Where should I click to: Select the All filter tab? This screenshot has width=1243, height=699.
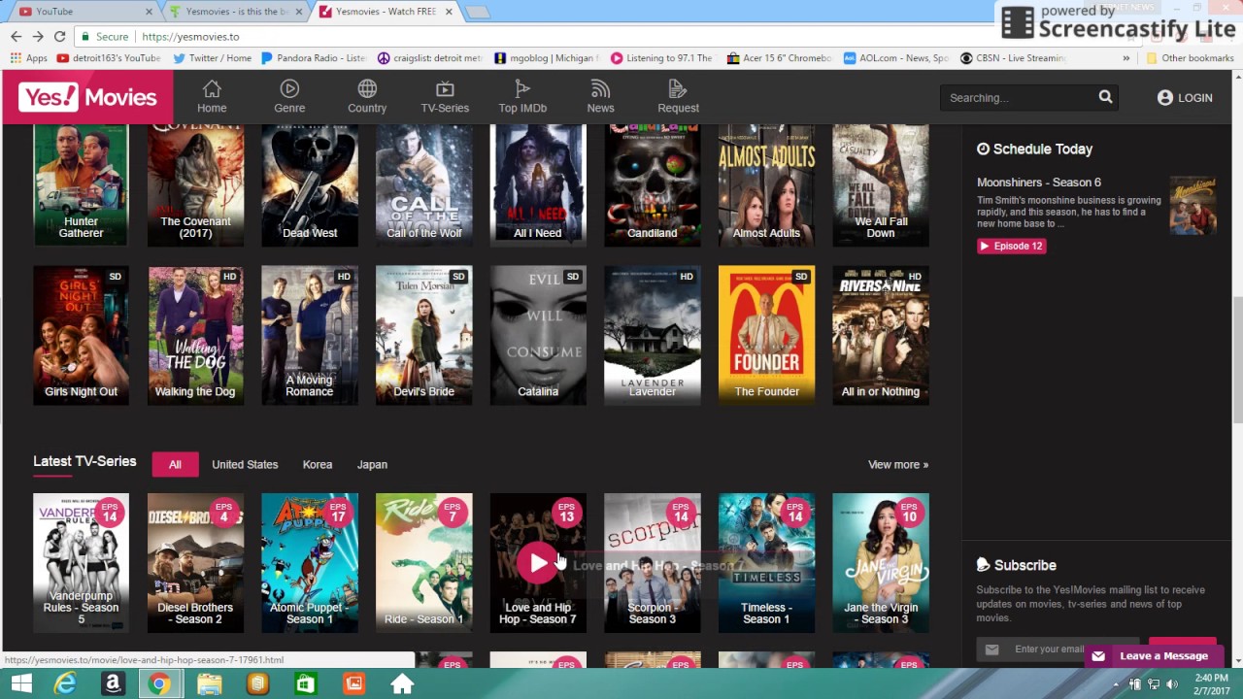175,464
